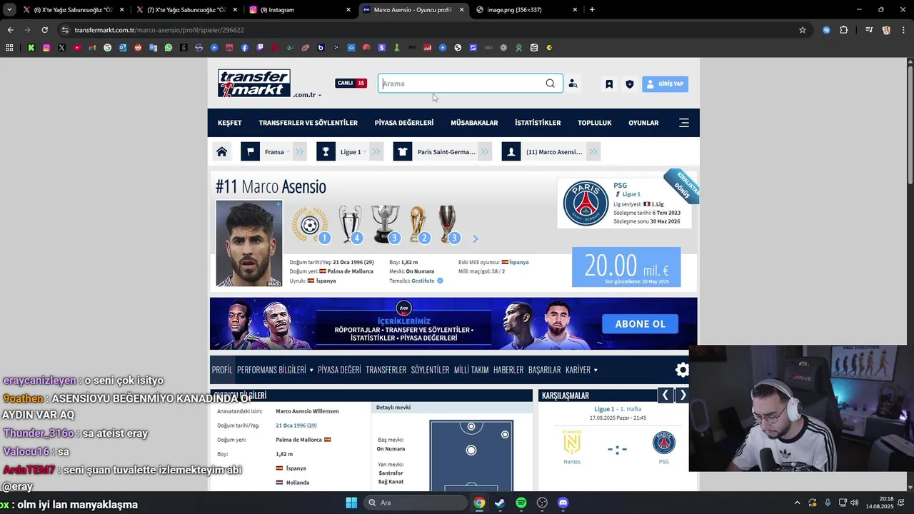Show next trophies with blue arrow

click(x=476, y=239)
